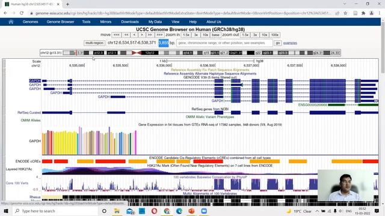Move left with << button
Image resolution: width=385 pixels, height=216 pixels.
pyautogui.click(x=126, y=35)
